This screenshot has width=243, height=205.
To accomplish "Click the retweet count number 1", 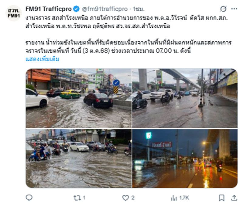I will click(x=84, y=198).
